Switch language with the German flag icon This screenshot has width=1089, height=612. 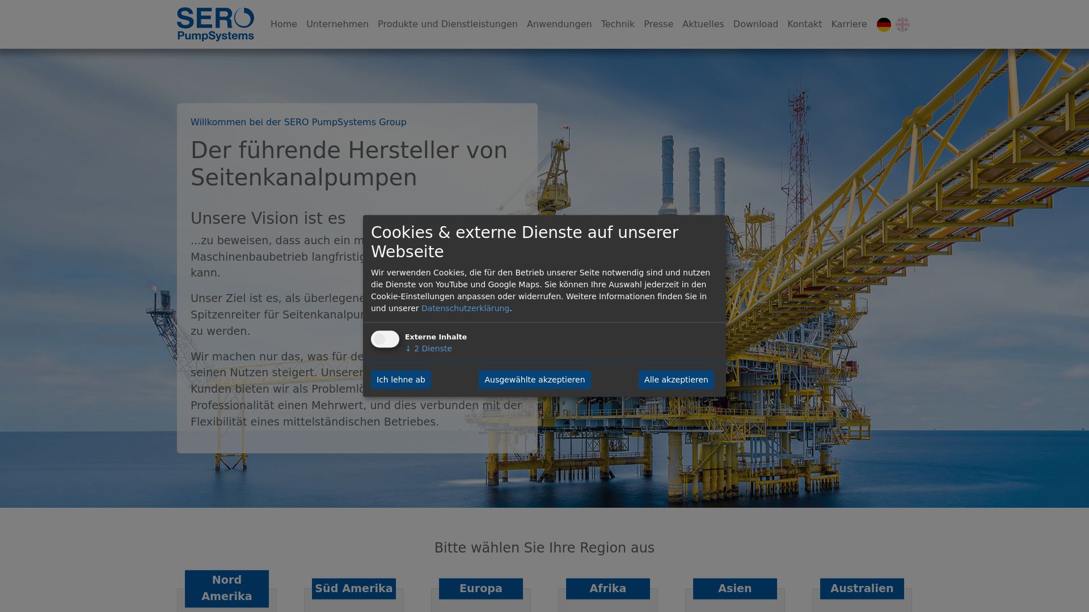(x=884, y=24)
